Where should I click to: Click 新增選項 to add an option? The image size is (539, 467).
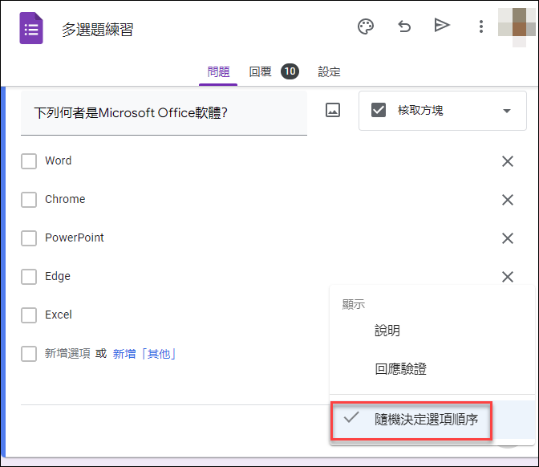point(67,354)
